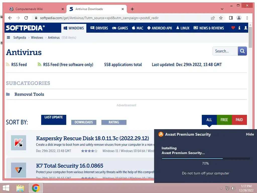The height and width of the screenshot is (193, 257).
Task: Open the WINDOWS section
Action: [x=74, y=28]
